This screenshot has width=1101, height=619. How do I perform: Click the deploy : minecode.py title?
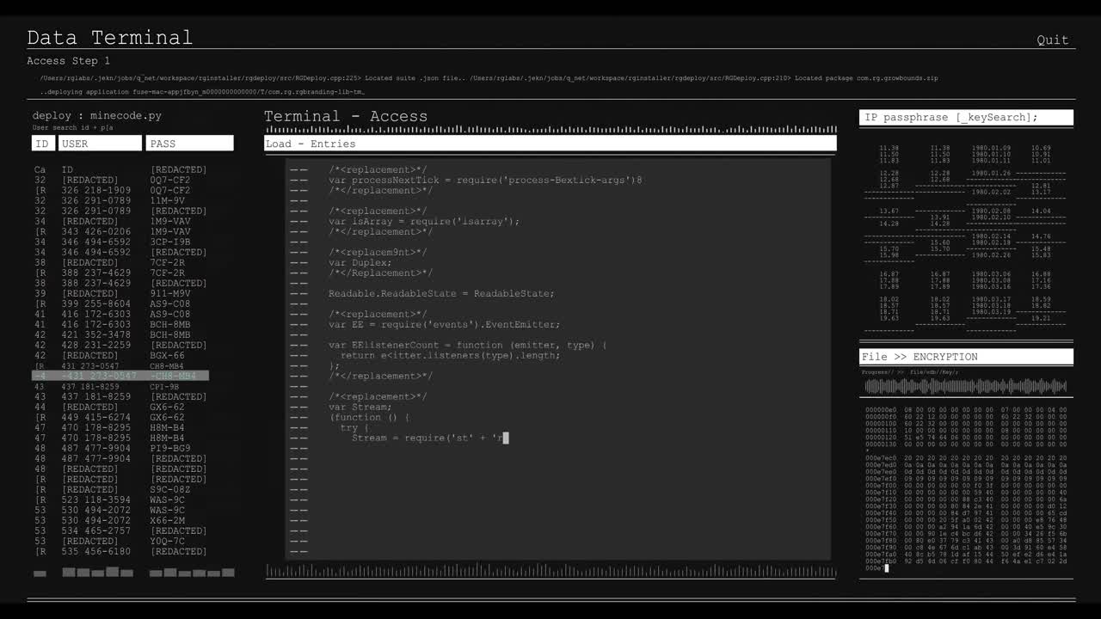[96, 115]
